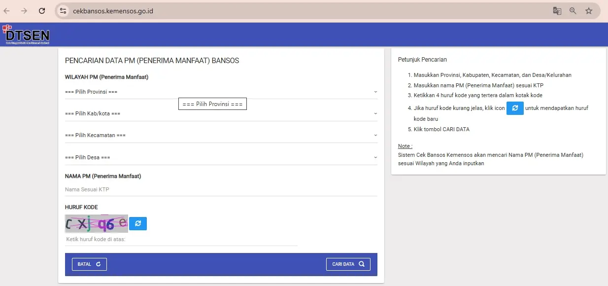608x286 pixels.
Task: Click the refresh icon in Petunjuk Pencarian
Action: coord(515,108)
